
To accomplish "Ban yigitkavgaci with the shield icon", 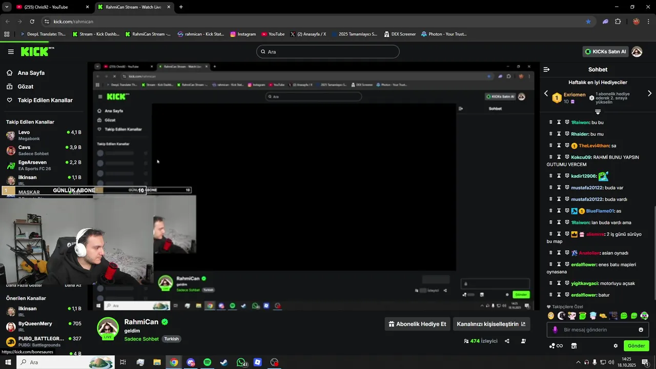I will click(567, 283).
